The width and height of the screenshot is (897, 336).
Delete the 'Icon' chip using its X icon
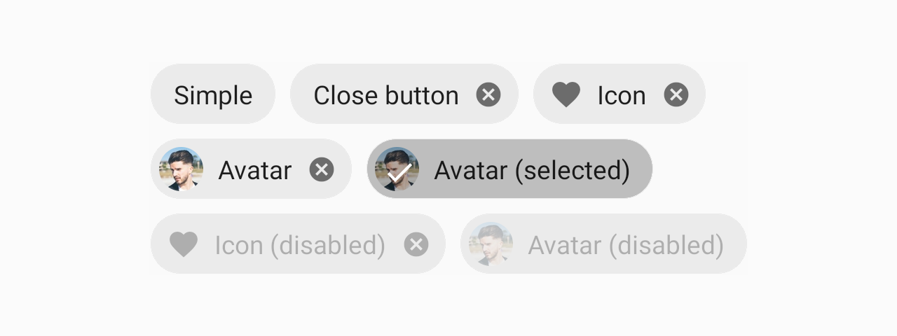[676, 94]
